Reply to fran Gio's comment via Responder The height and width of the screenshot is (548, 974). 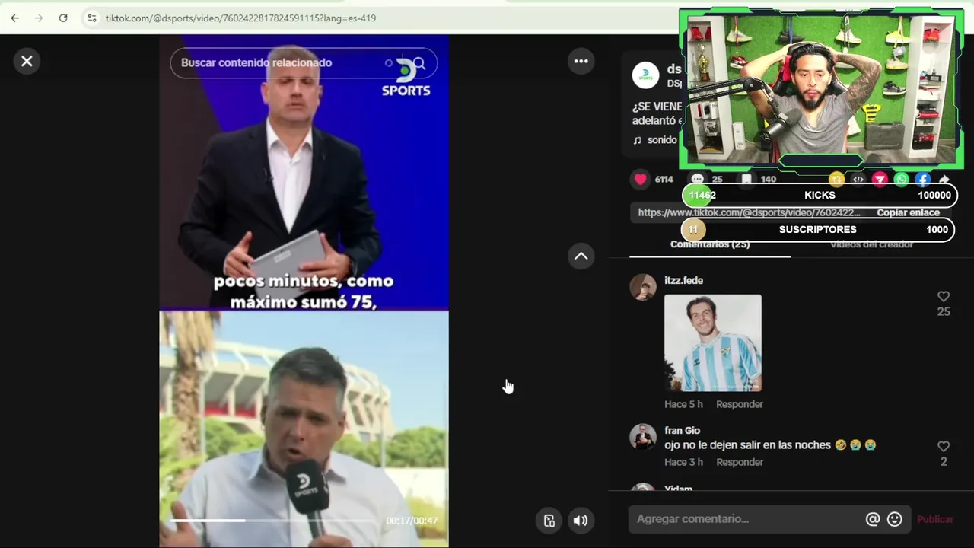[739, 462]
